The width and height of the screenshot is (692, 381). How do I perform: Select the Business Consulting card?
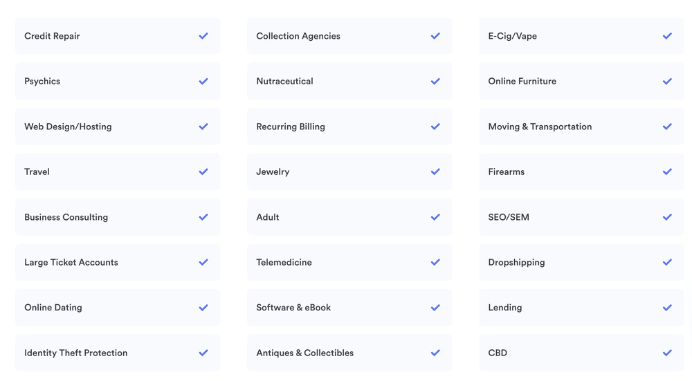tap(118, 217)
